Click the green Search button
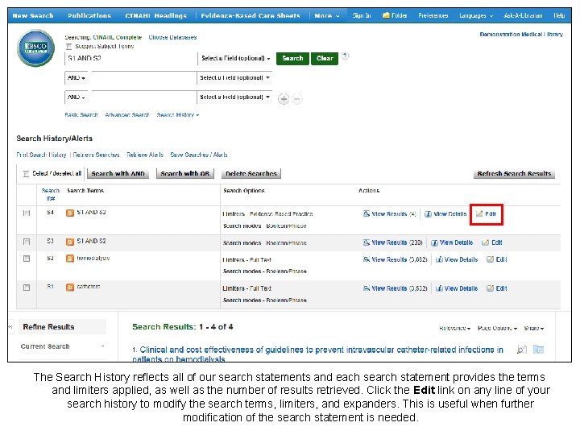Image resolution: width=580 pixels, height=435 pixels. [x=292, y=59]
